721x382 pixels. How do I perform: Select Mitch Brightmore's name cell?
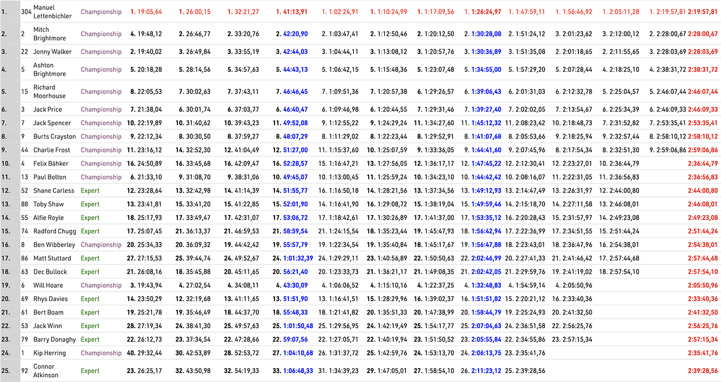(x=49, y=34)
